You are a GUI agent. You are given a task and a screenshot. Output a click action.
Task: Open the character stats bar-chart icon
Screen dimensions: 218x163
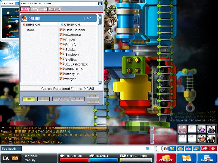pyautogui.click(x=189, y=149)
